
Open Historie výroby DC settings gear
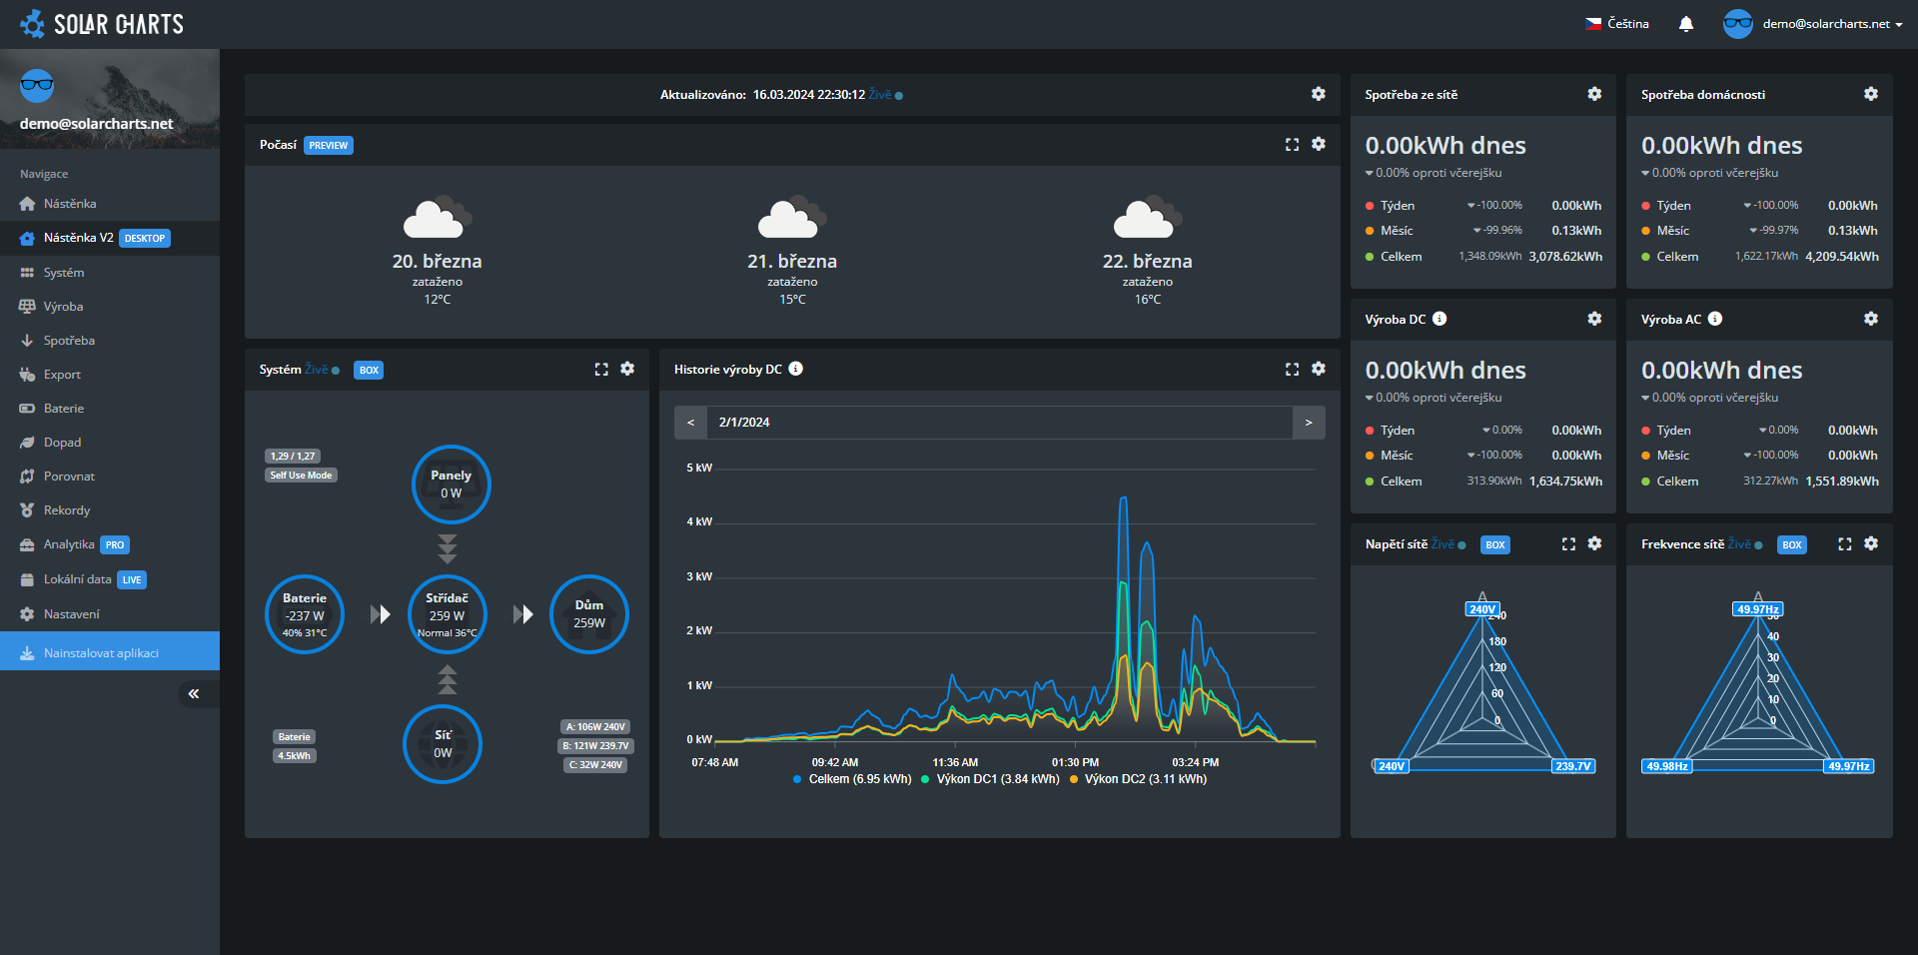tap(1319, 369)
